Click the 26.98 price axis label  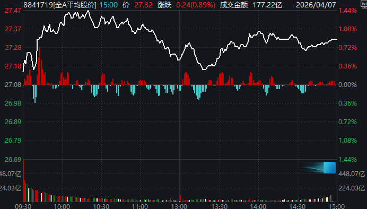[13, 103]
